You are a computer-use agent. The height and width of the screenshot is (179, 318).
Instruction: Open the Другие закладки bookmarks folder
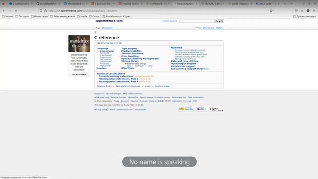point(305,16)
